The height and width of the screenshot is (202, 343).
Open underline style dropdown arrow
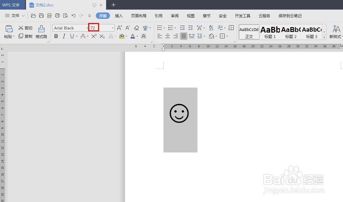coord(77,36)
